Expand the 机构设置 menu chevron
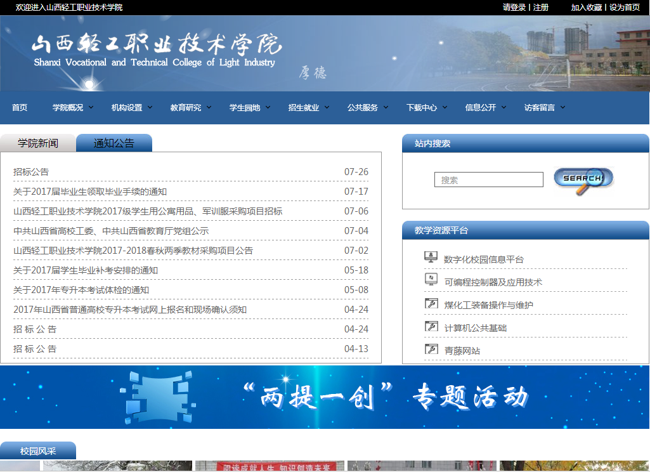This screenshot has height=472, width=650. pos(150,107)
